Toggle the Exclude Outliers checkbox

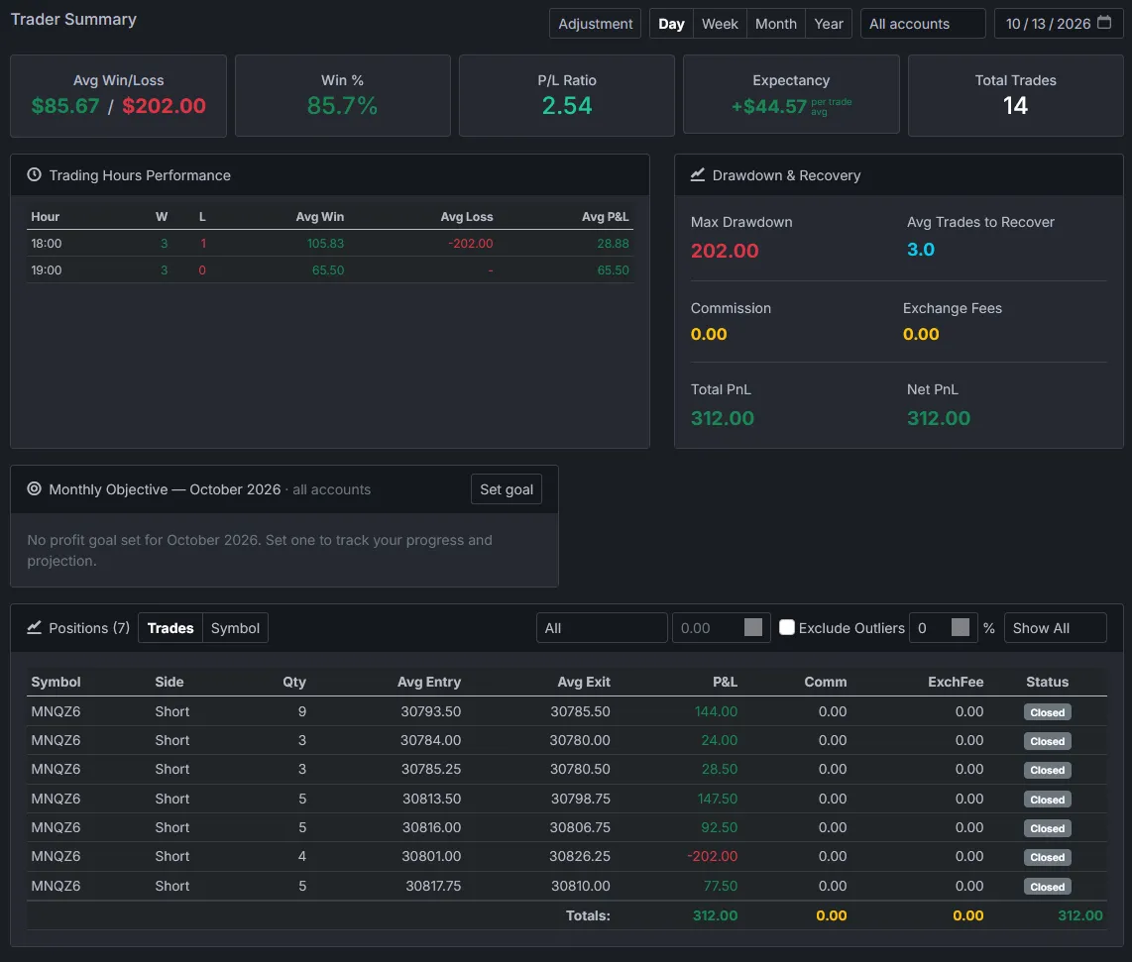coord(787,627)
